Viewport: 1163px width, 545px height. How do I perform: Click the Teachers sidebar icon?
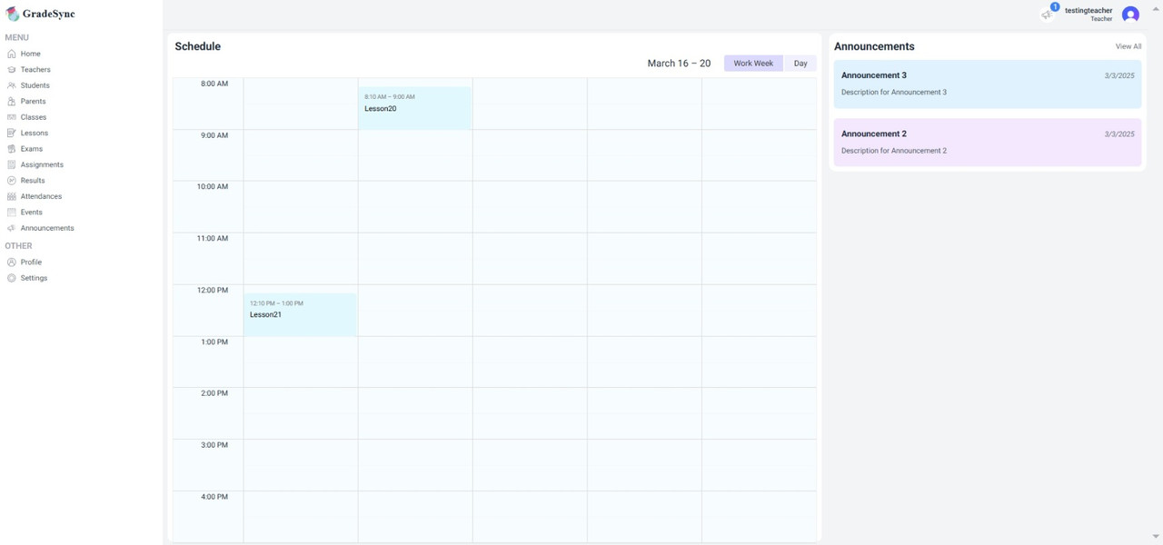tap(12, 70)
